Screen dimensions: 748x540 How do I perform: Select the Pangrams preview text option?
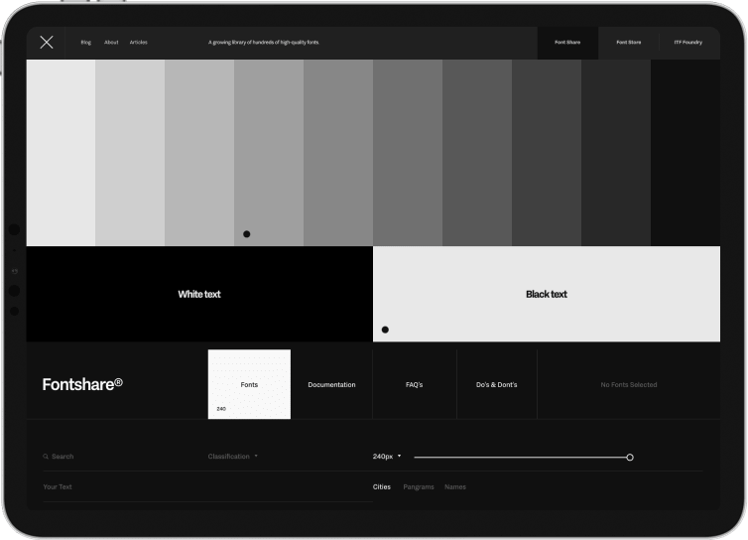pyautogui.click(x=418, y=487)
